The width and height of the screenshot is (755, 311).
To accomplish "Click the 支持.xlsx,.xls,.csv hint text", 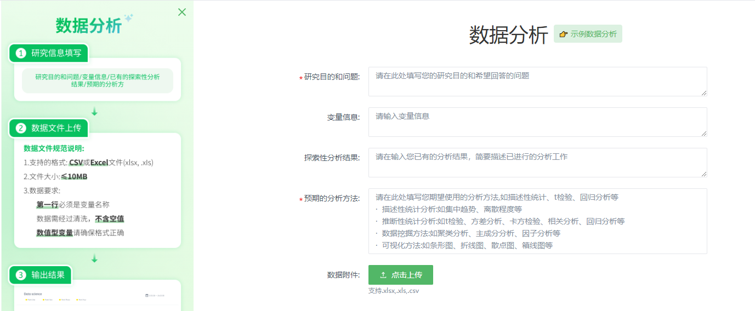I will point(394,291).
